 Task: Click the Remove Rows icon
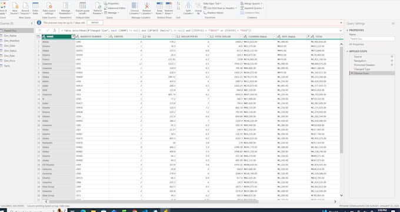coord(169,6)
